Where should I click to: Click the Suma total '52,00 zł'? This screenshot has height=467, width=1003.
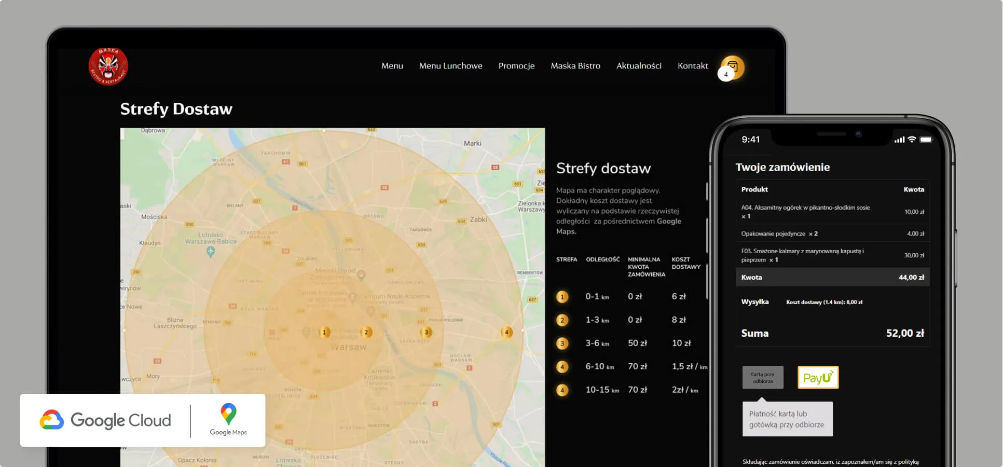pos(905,333)
